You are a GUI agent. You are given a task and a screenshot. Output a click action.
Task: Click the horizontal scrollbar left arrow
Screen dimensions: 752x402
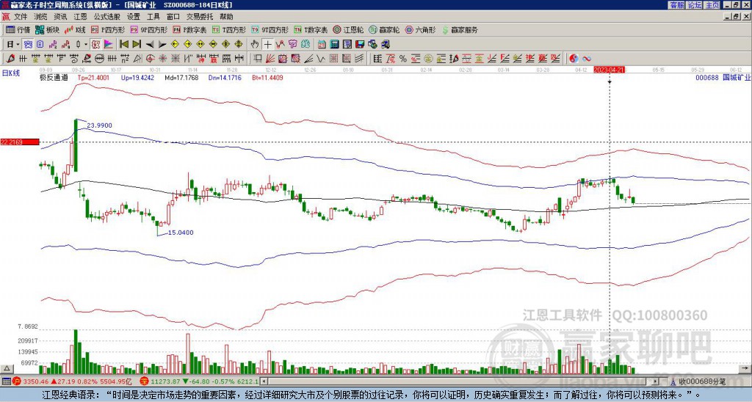coord(264,381)
